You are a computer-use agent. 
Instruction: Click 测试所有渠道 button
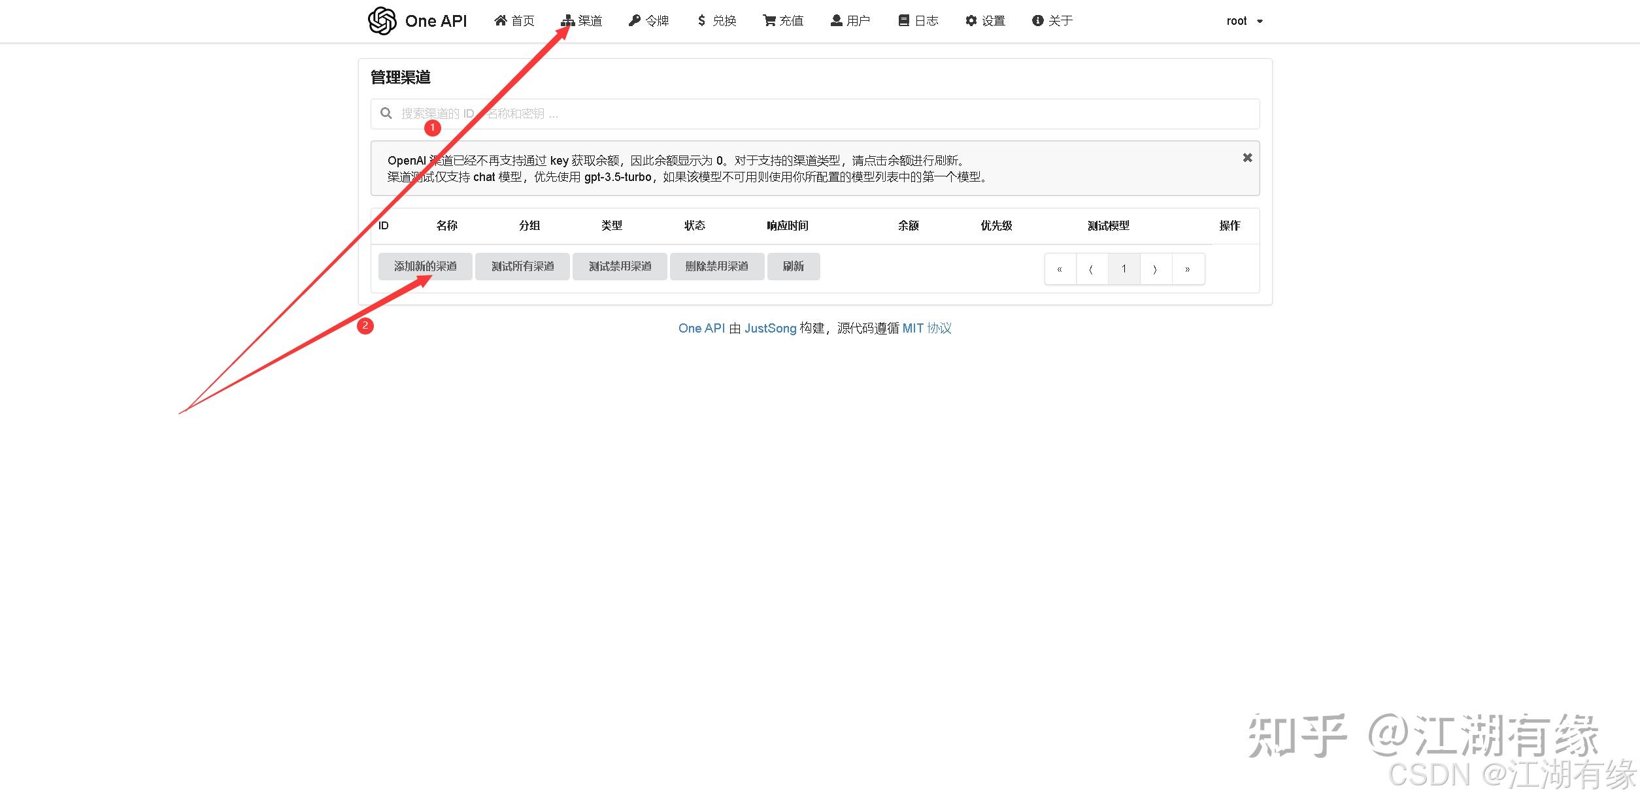click(x=522, y=267)
